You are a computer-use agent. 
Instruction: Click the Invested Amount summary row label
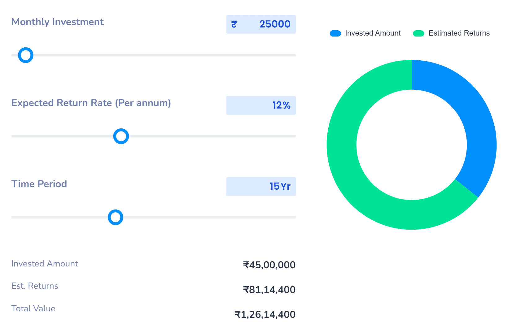point(45,264)
